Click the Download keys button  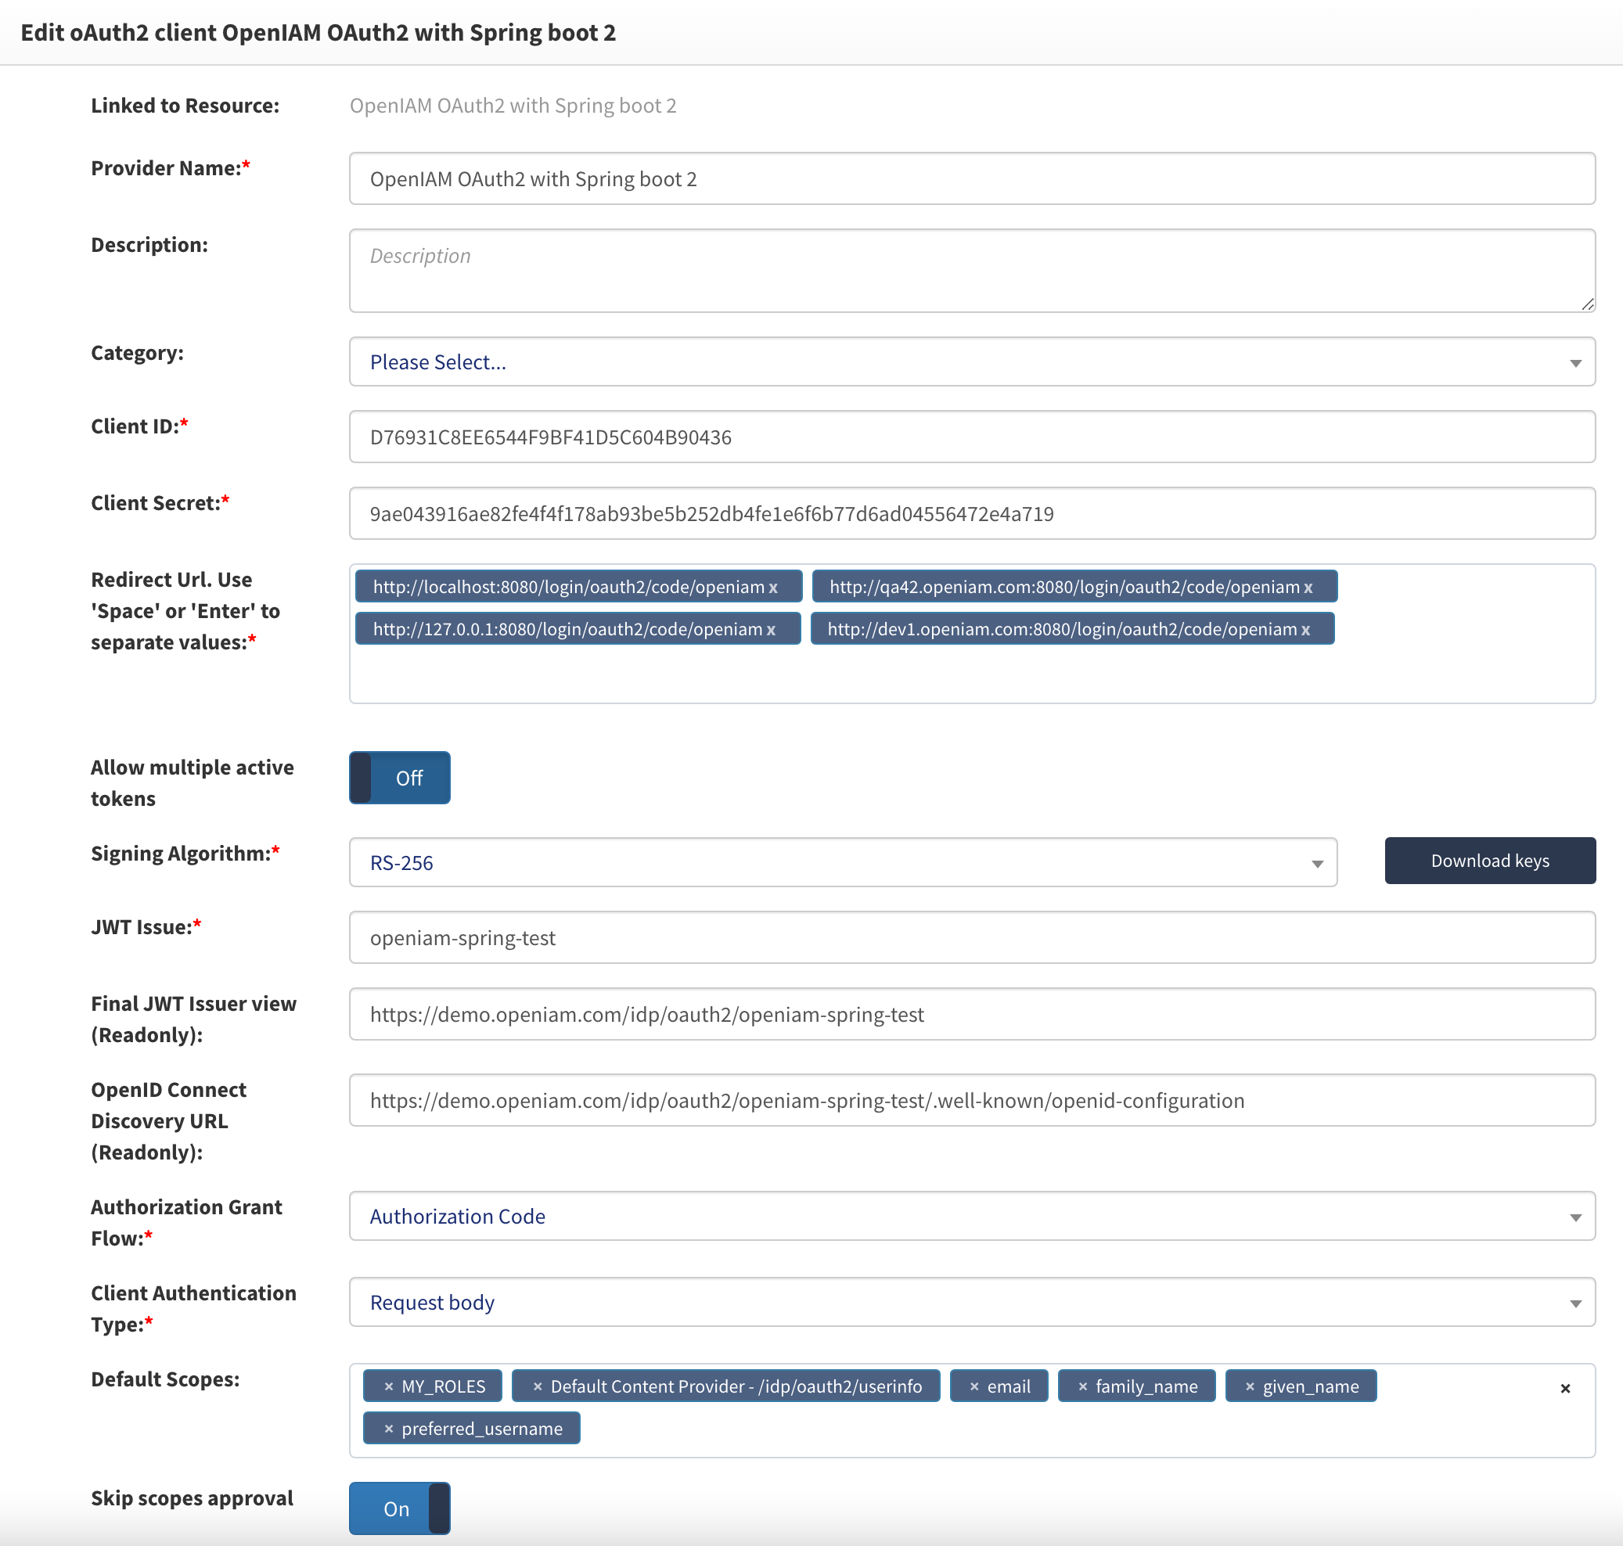pyautogui.click(x=1490, y=861)
